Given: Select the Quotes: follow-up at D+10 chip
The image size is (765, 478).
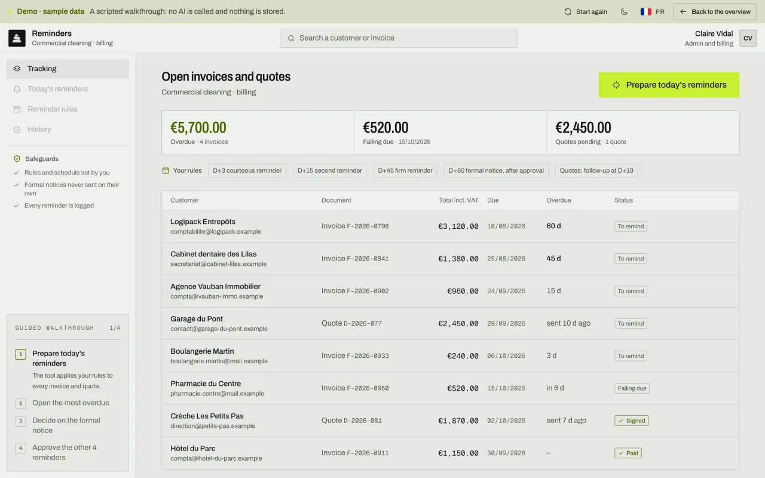Looking at the screenshot, I should pos(596,171).
